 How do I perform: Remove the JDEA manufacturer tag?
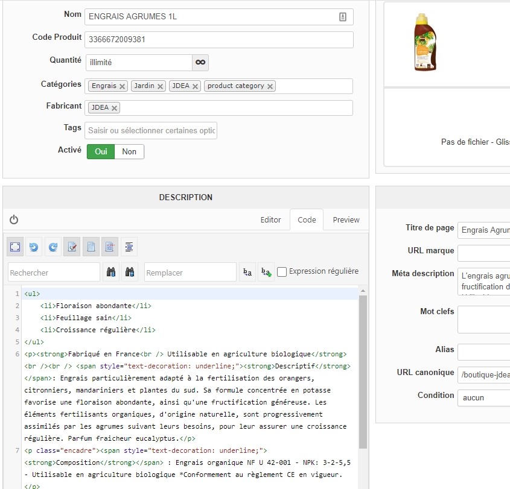115,109
